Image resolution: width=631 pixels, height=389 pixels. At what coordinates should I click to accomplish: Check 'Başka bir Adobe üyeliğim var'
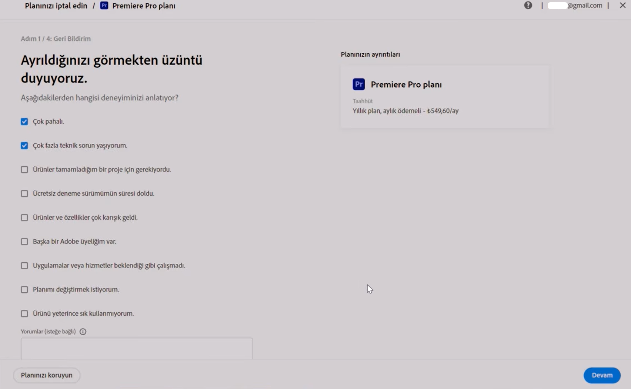(24, 242)
